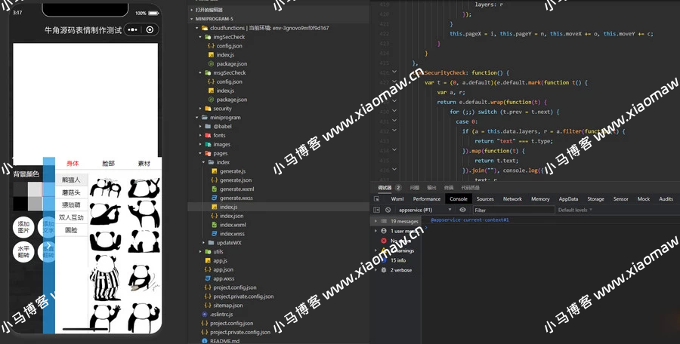The height and width of the screenshot is (344, 680).
Task: Expand the @babel folder
Action: [x=200, y=127]
